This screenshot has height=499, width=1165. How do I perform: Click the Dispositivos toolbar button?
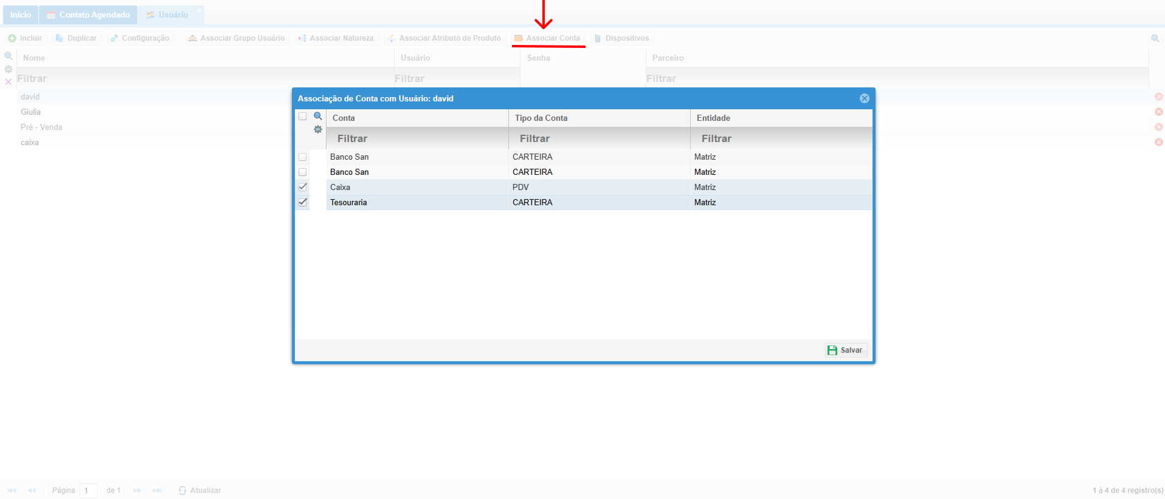pos(621,38)
